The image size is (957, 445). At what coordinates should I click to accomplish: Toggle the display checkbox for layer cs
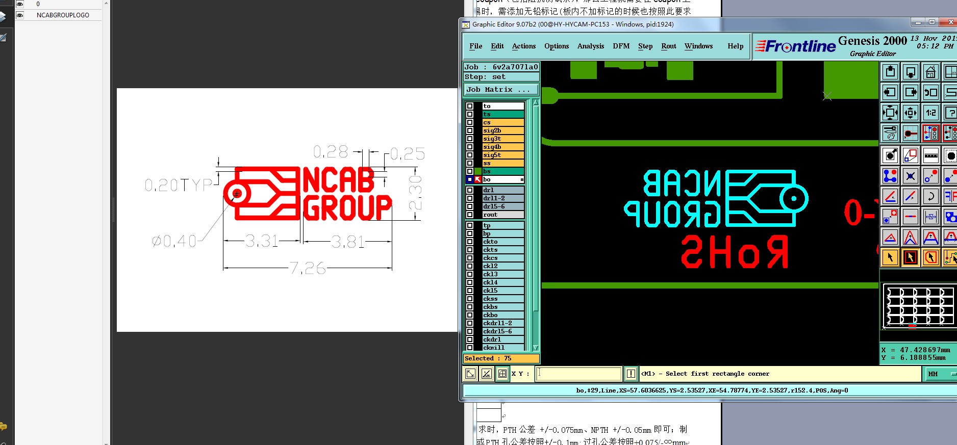pos(470,122)
